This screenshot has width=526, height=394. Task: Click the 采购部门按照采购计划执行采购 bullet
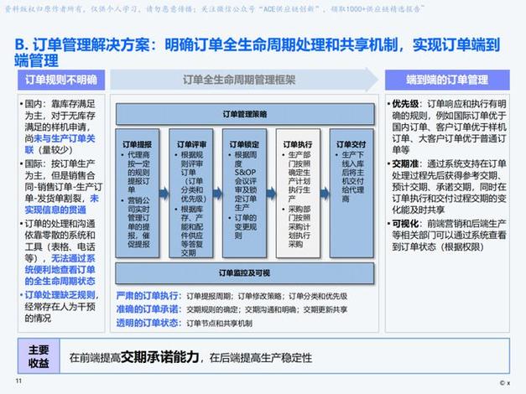click(x=297, y=226)
